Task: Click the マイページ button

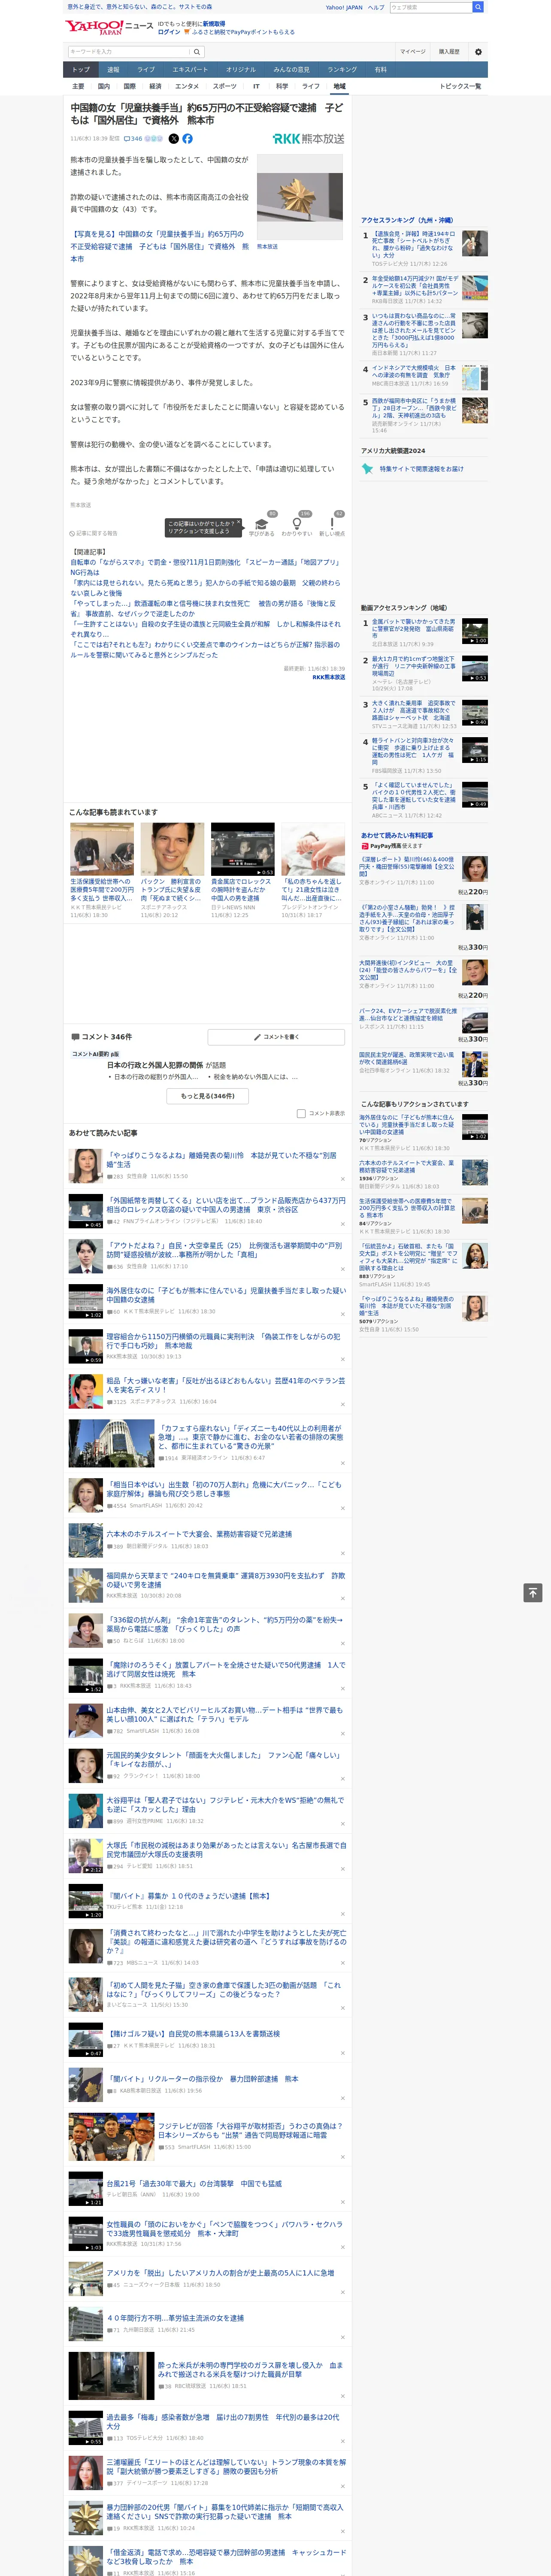Action: (413, 52)
